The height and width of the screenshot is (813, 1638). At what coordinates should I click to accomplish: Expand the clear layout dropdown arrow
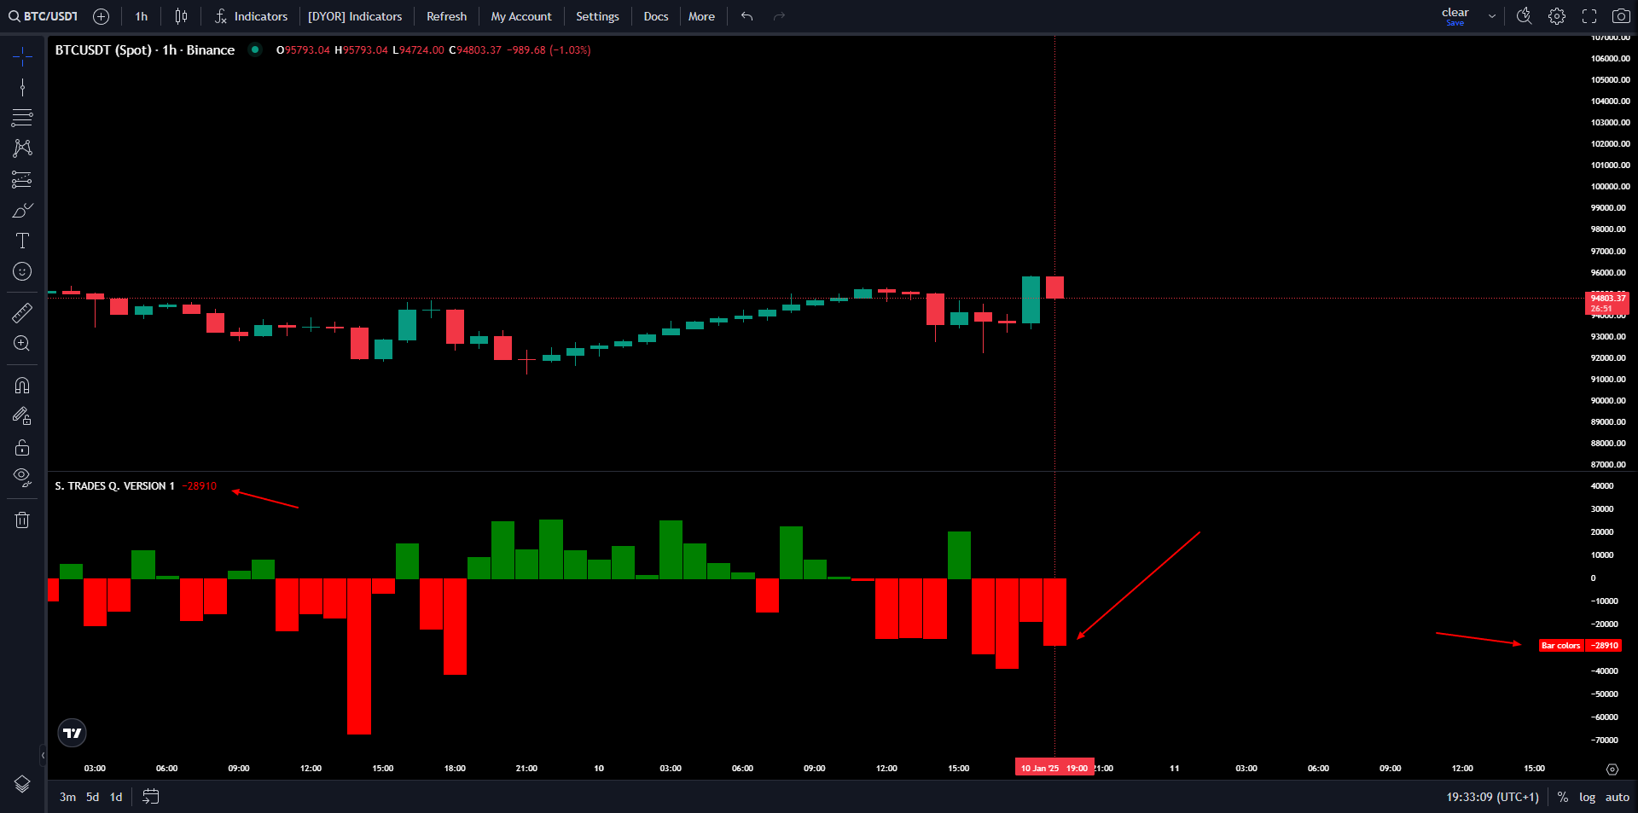(1491, 16)
